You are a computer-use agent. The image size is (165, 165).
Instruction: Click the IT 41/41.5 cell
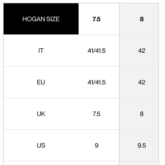click(x=96, y=51)
